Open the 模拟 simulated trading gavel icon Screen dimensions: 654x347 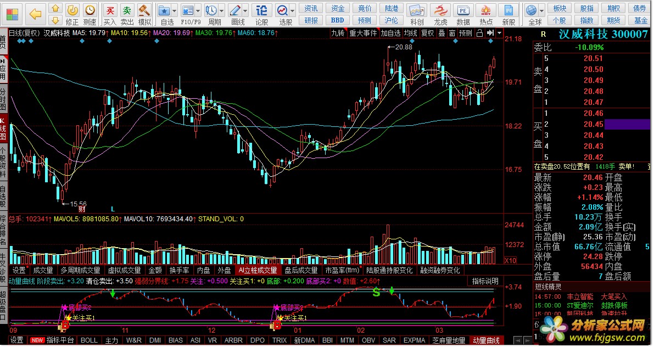144,14
